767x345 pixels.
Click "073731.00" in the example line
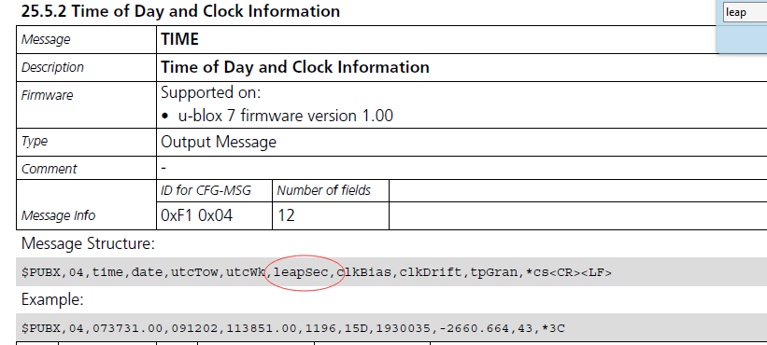127,328
